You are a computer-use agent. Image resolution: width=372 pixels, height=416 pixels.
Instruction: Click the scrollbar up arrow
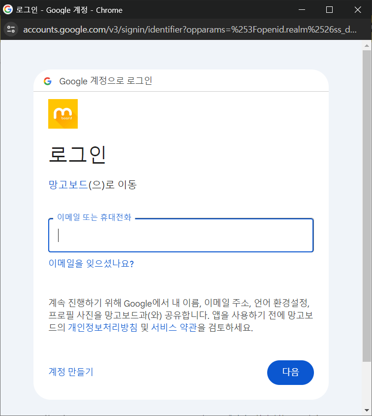click(367, 46)
